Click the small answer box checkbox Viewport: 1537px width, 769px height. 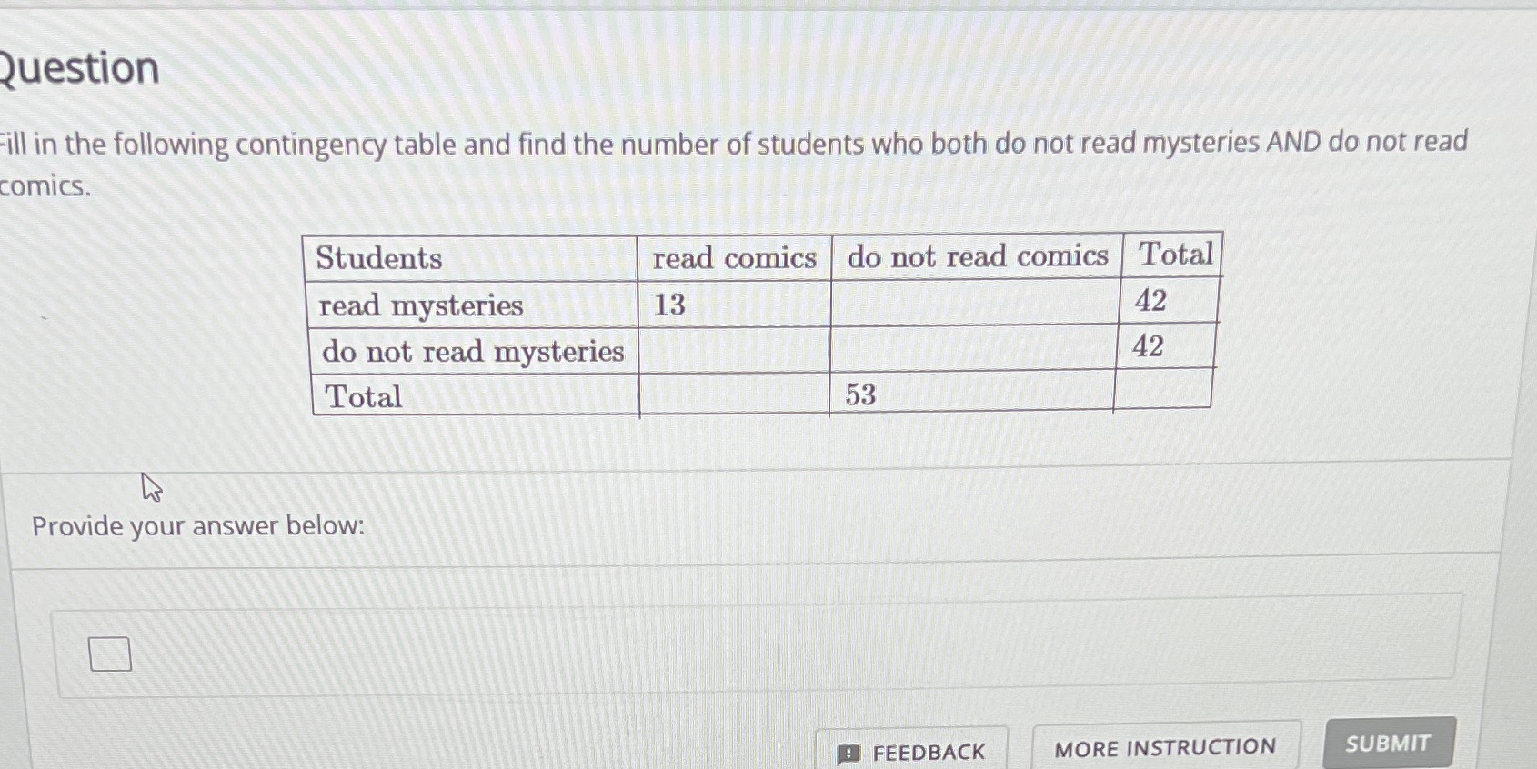tap(108, 652)
